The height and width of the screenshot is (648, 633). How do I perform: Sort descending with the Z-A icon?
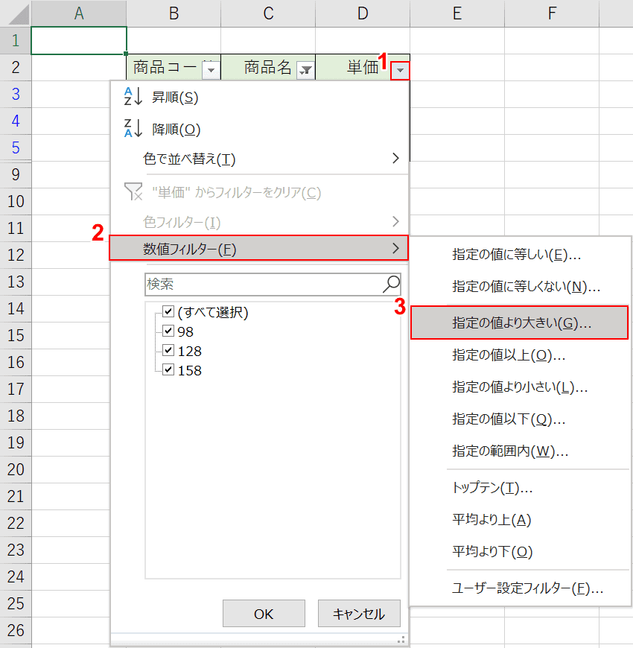[x=133, y=128]
